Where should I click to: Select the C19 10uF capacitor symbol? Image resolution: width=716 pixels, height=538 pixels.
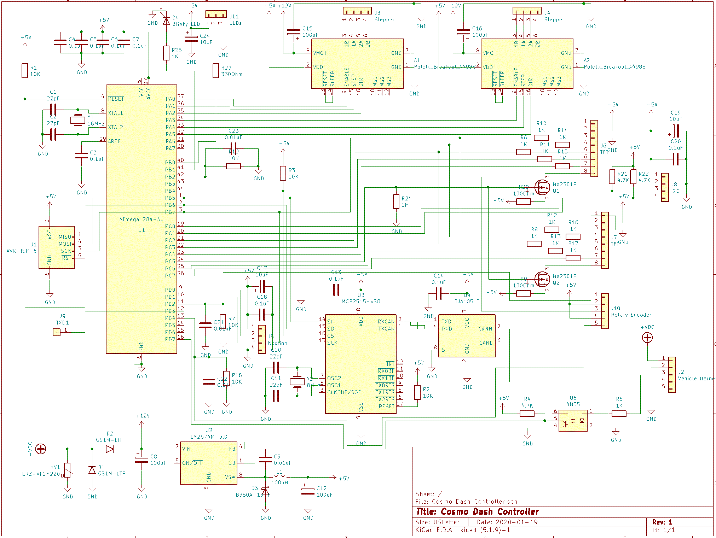pyautogui.click(x=676, y=131)
